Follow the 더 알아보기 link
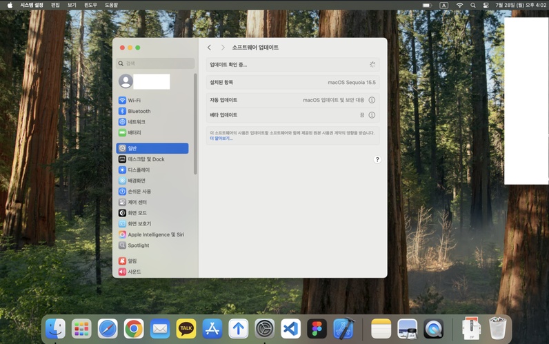 (221, 138)
